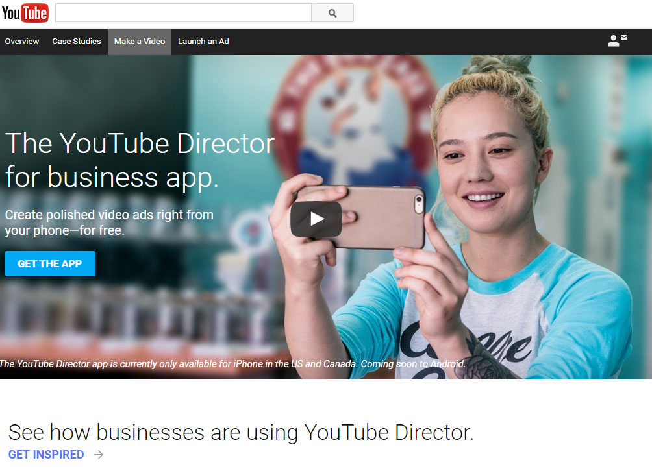Click 'Create polished video ads right from your phone' text
This screenshot has height=469, width=652.
coord(109,222)
